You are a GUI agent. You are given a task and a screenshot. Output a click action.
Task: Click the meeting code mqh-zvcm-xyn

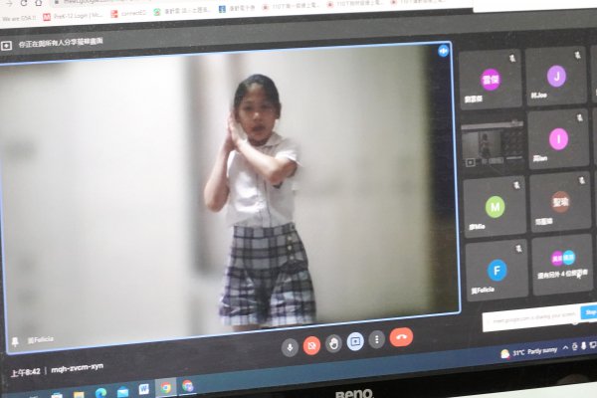[77, 368]
